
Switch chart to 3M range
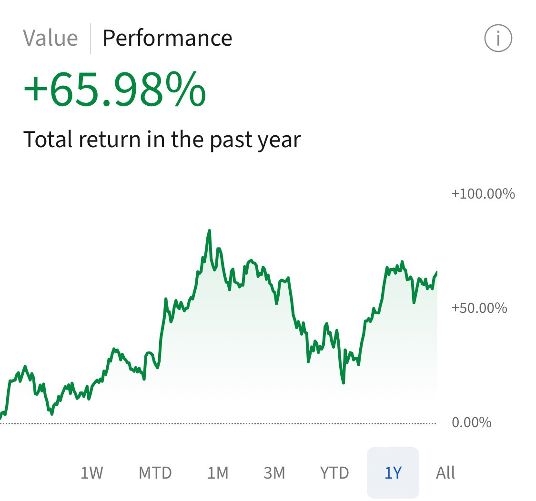[274, 473]
